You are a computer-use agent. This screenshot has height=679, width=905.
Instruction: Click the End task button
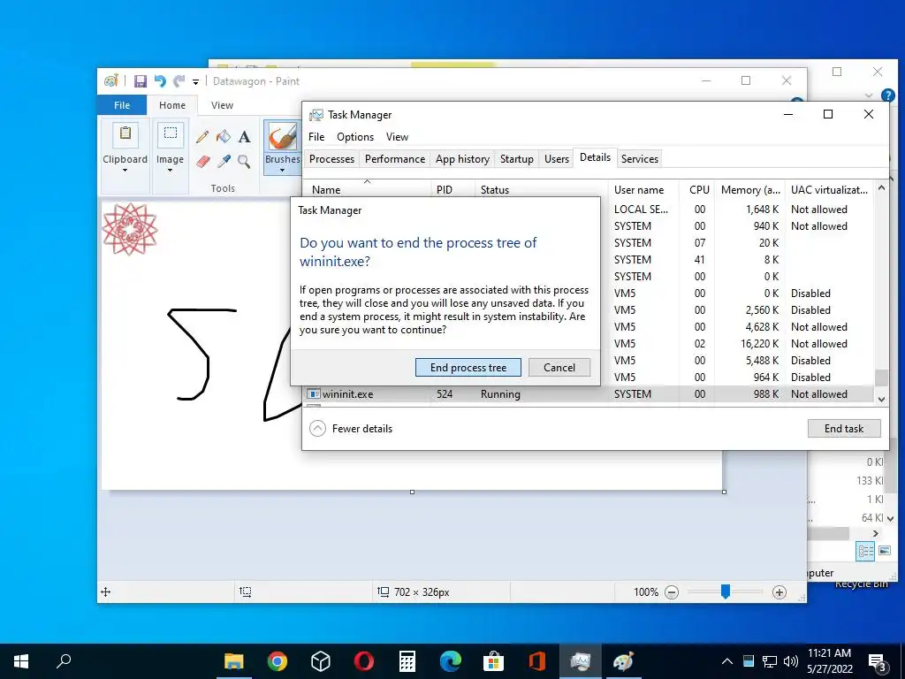tap(844, 429)
